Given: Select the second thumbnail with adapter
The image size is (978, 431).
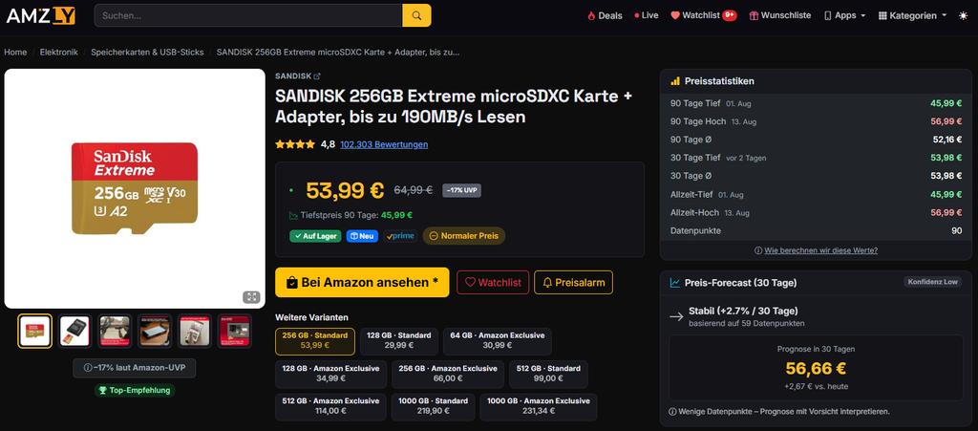Looking at the screenshot, I should 74,331.
